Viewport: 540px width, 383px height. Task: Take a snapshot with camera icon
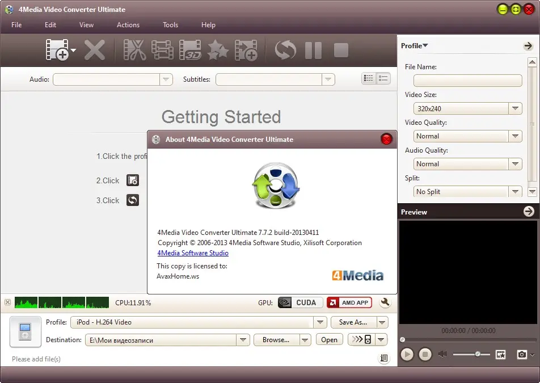coord(522,355)
